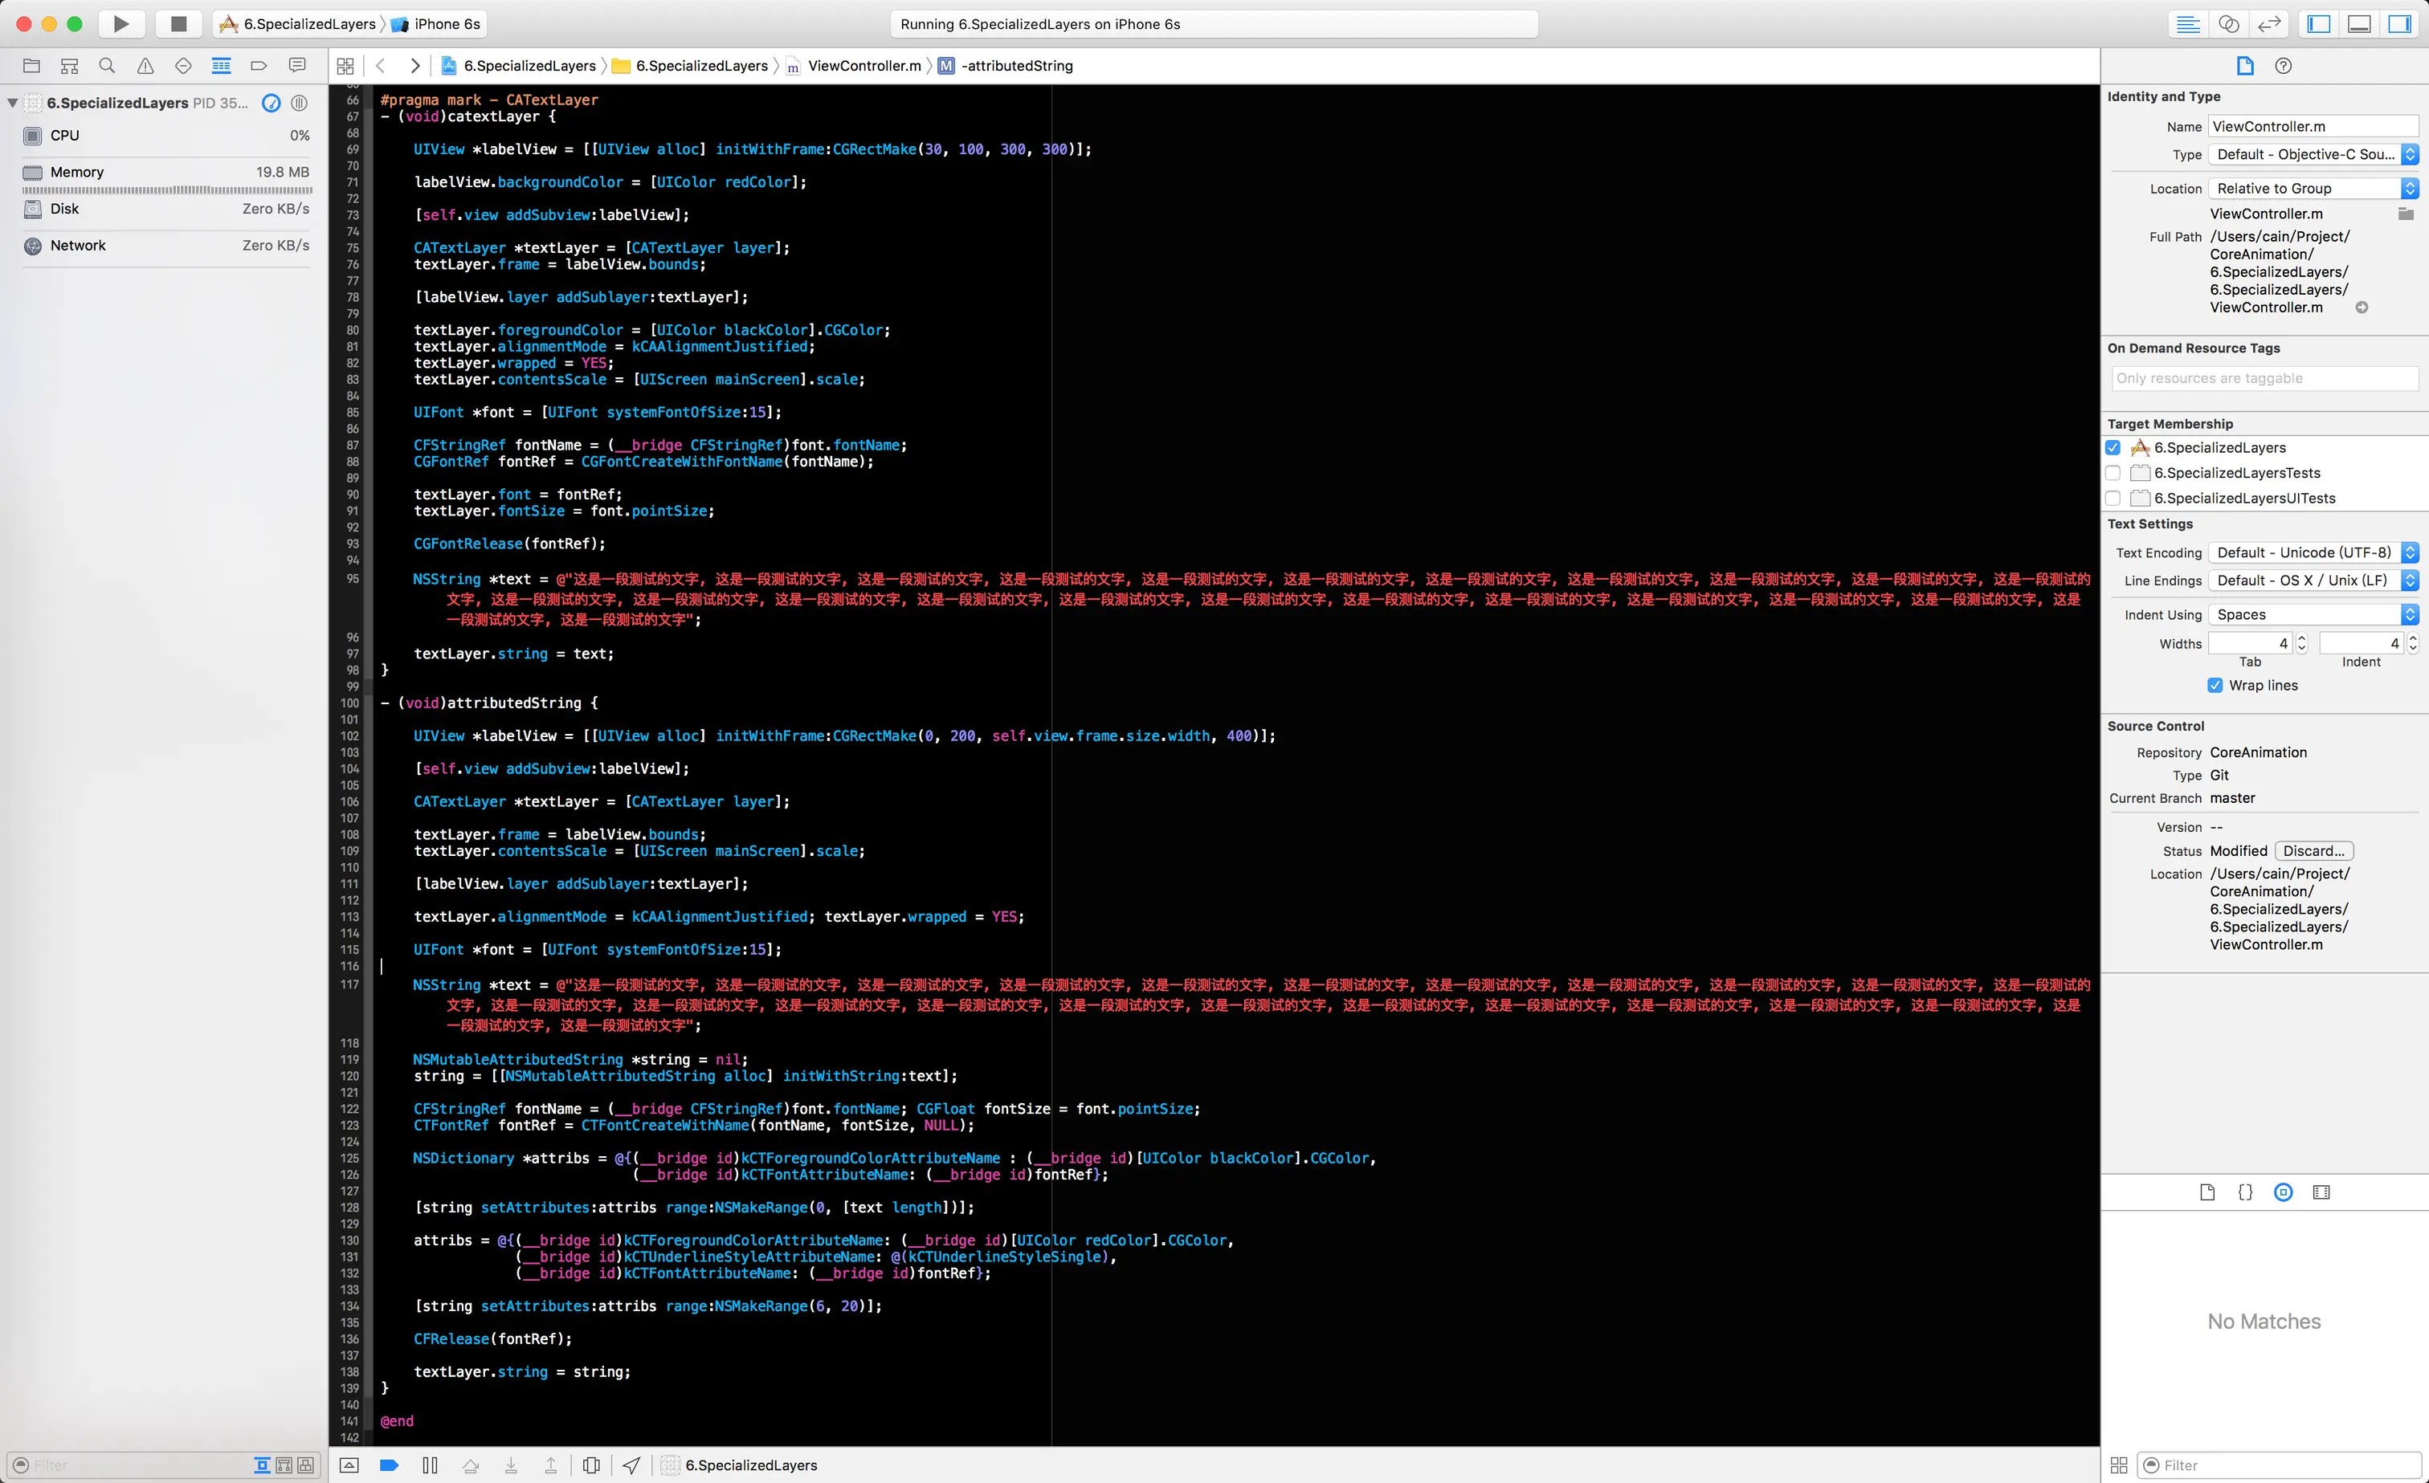The height and width of the screenshot is (1483, 2429).
Task: Uncheck 6.SpecializedLayers target membership
Action: (x=2113, y=447)
